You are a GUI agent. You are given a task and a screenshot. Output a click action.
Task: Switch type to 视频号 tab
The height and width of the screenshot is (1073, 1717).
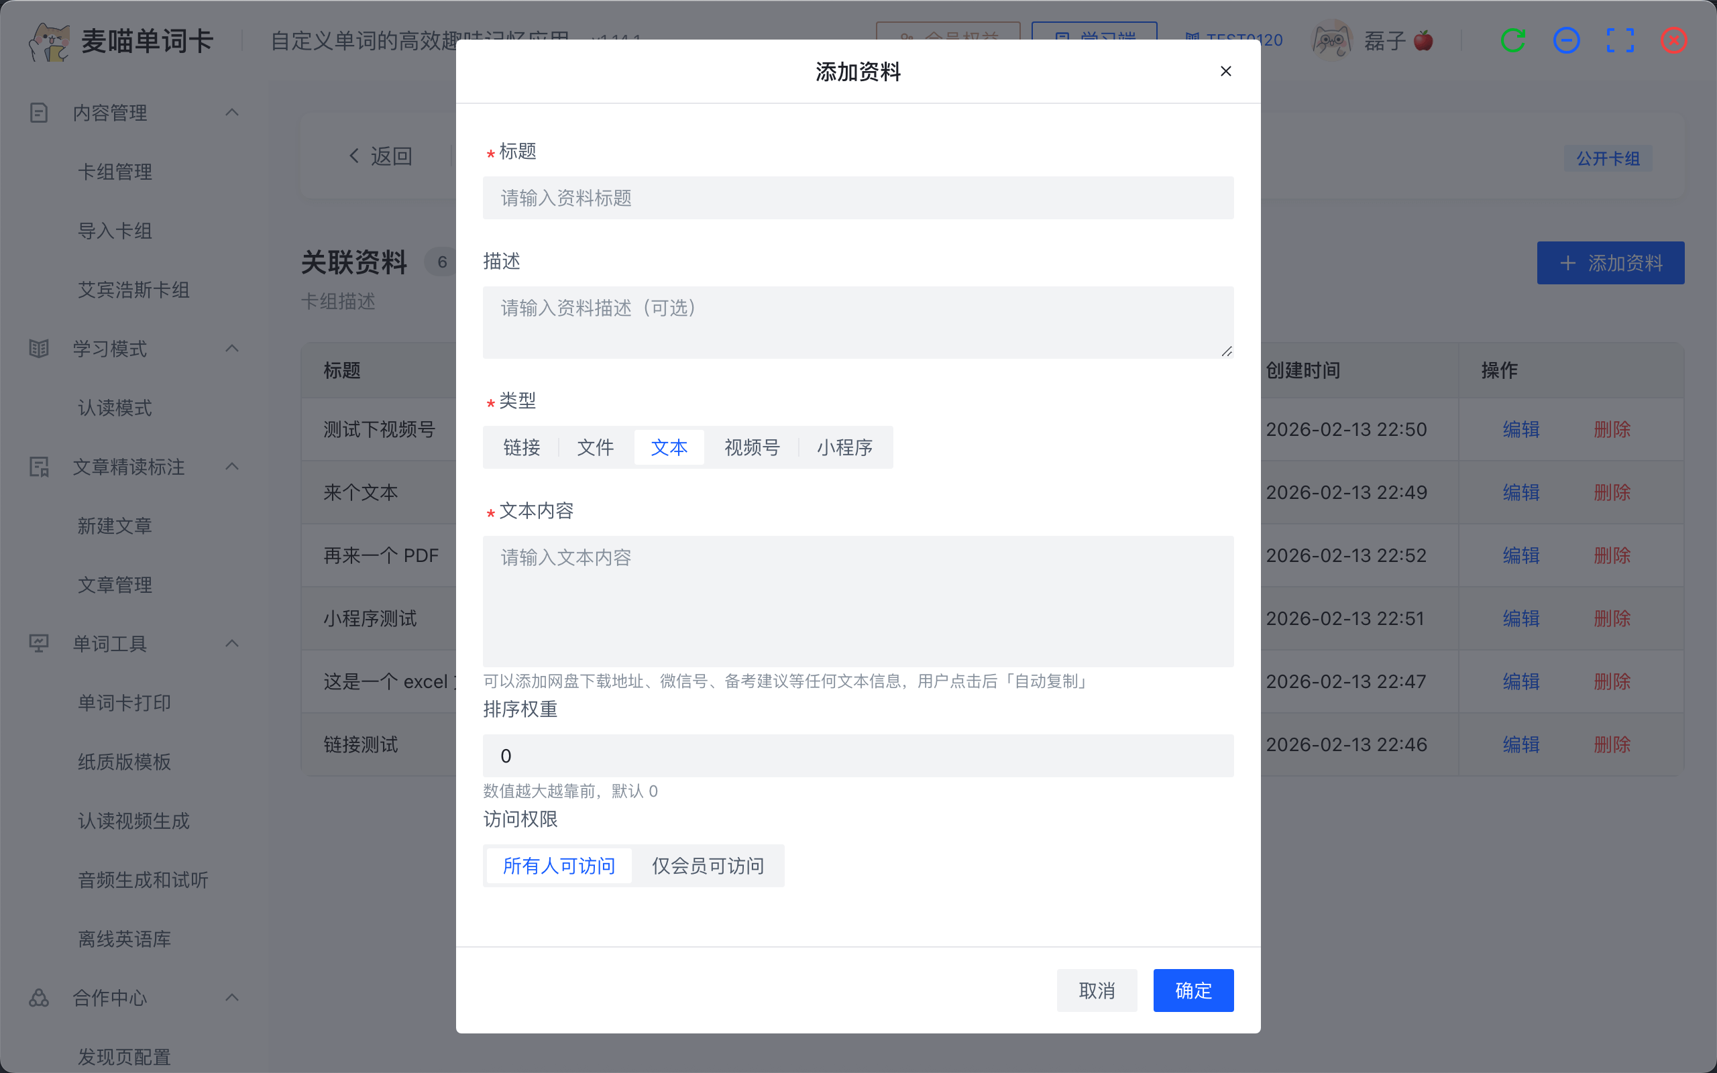(x=751, y=447)
